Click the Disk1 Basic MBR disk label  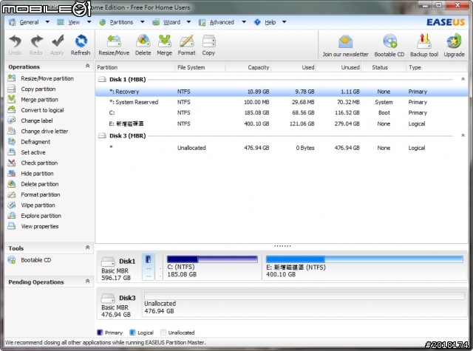pos(118,268)
